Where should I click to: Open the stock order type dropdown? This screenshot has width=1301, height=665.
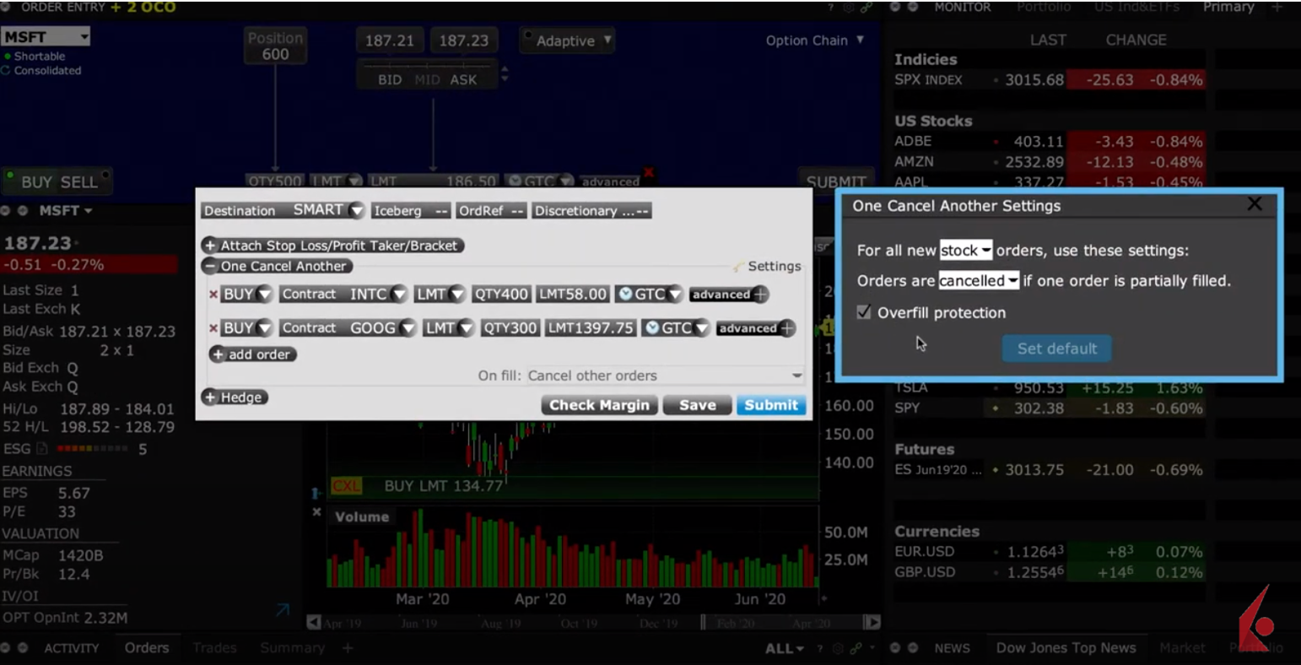pos(965,251)
